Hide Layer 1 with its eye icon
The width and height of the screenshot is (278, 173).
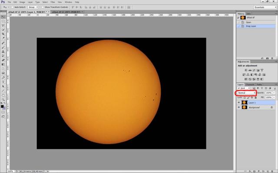[239, 103]
